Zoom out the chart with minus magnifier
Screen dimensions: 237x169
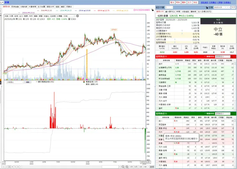(x=123, y=167)
